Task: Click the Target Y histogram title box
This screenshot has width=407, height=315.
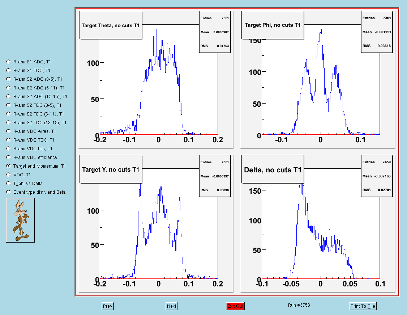Action: click(111, 169)
